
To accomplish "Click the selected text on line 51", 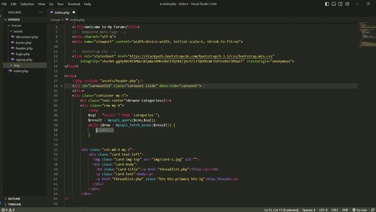I will [x=105, y=130].
